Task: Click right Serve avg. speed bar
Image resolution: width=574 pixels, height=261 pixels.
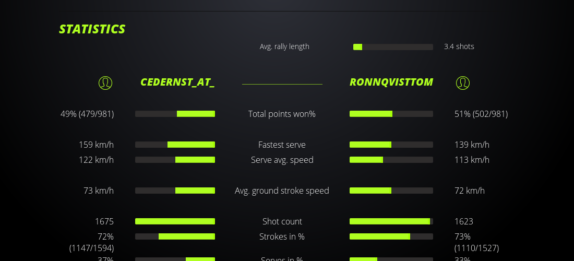Action: click(x=391, y=160)
